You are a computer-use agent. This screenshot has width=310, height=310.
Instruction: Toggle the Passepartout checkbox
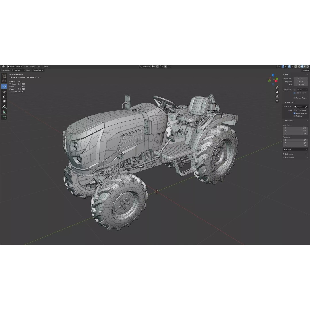294,92
